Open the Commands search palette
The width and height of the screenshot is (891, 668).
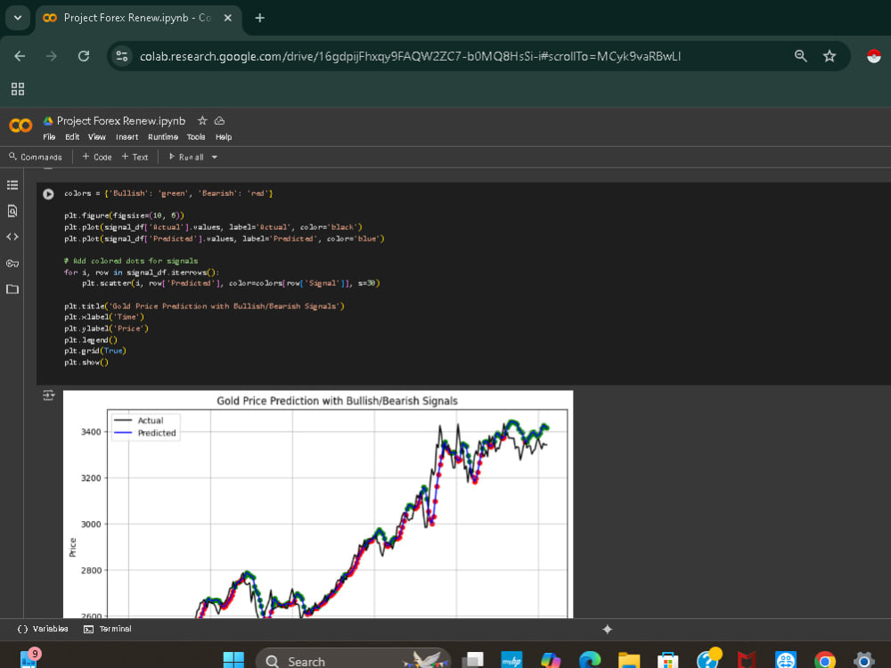click(36, 157)
